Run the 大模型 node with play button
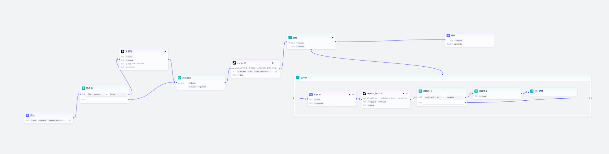Image resolution: width=609 pixels, height=154 pixels. point(165,52)
